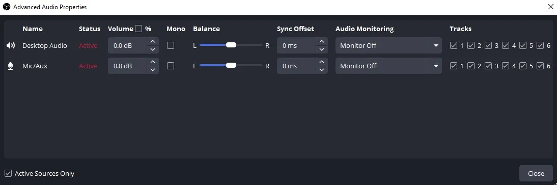Image resolution: width=557 pixels, height=185 pixels.
Task: Toggle track 4 for Mic/Aux
Action: click(506, 66)
